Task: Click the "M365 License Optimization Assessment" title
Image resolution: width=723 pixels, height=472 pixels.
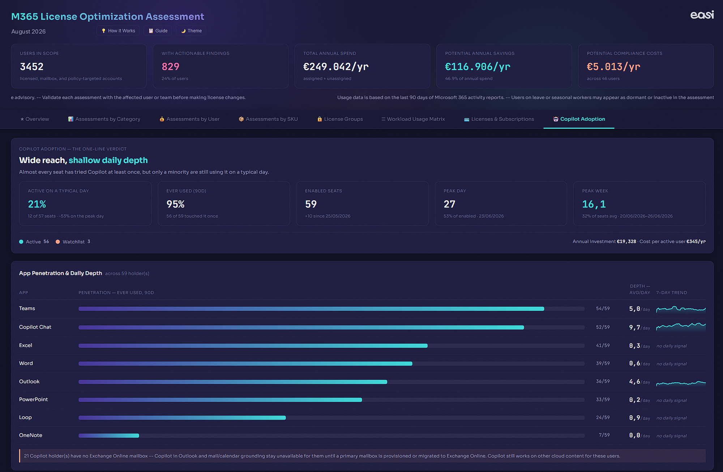Action: coord(108,17)
